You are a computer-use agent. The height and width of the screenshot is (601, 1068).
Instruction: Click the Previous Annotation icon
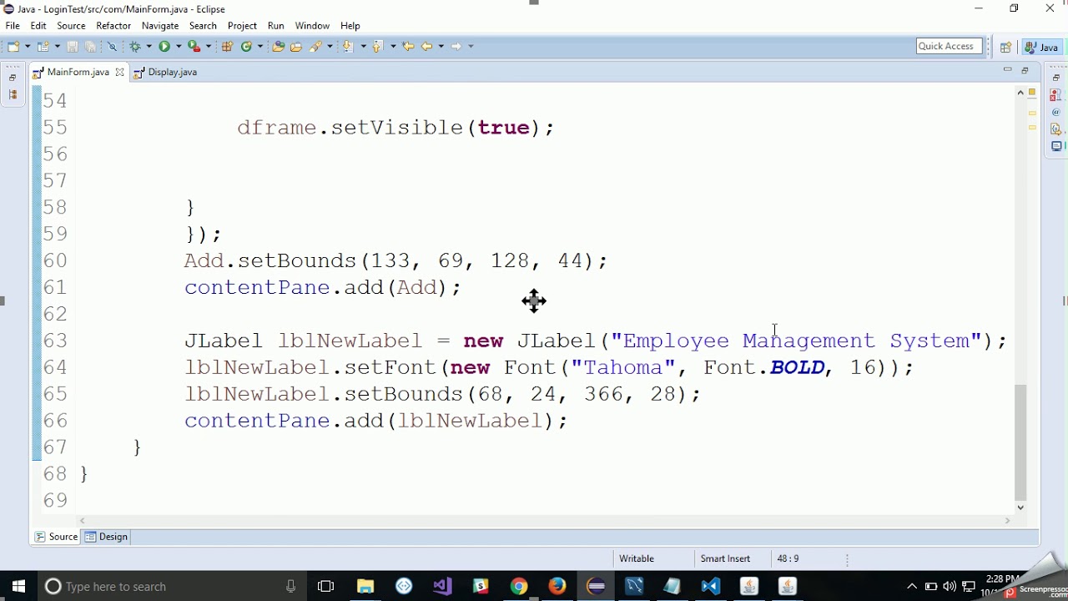click(x=377, y=47)
